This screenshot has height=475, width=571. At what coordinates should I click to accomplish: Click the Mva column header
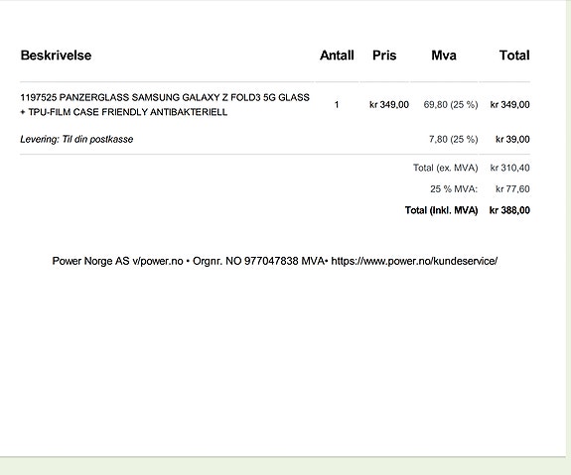pos(444,56)
